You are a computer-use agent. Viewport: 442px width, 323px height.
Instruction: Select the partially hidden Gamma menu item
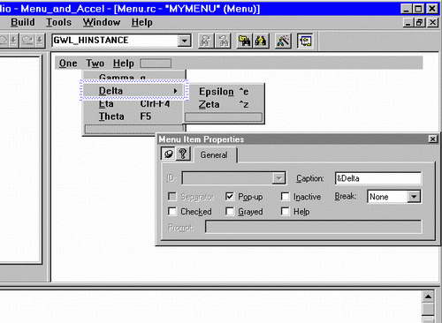click(x=134, y=76)
